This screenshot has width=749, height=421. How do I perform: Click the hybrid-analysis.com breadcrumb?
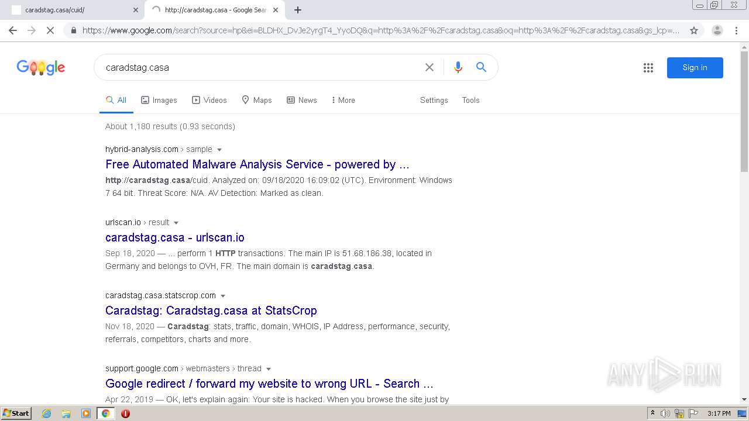[x=159, y=149]
